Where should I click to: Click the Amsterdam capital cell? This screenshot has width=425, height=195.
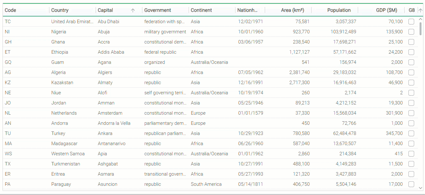click(x=110, y=113)
